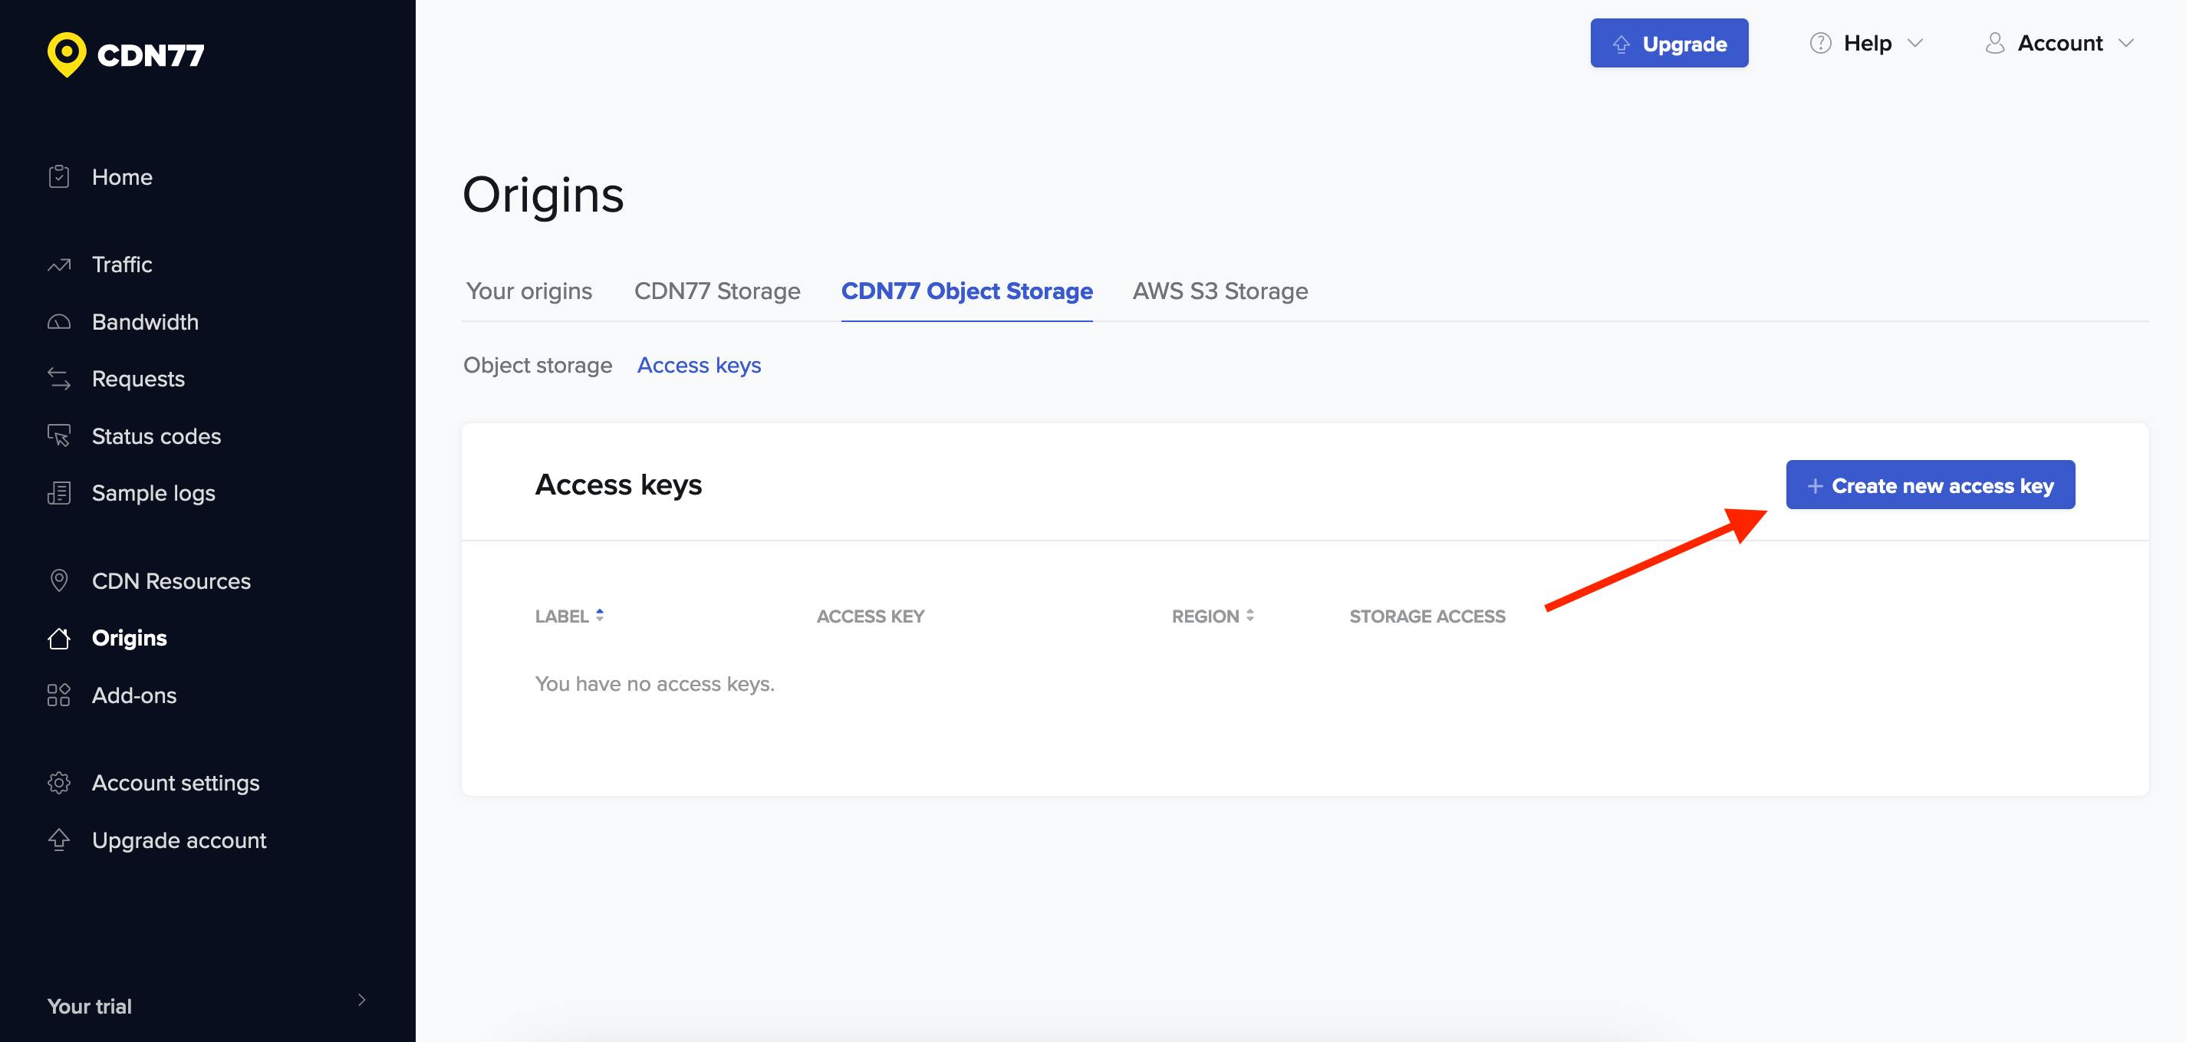Click the Bandwidth gauge icon
Image resolution: width=2186 pixels, height=1042 pixels.
coord(58,321)
